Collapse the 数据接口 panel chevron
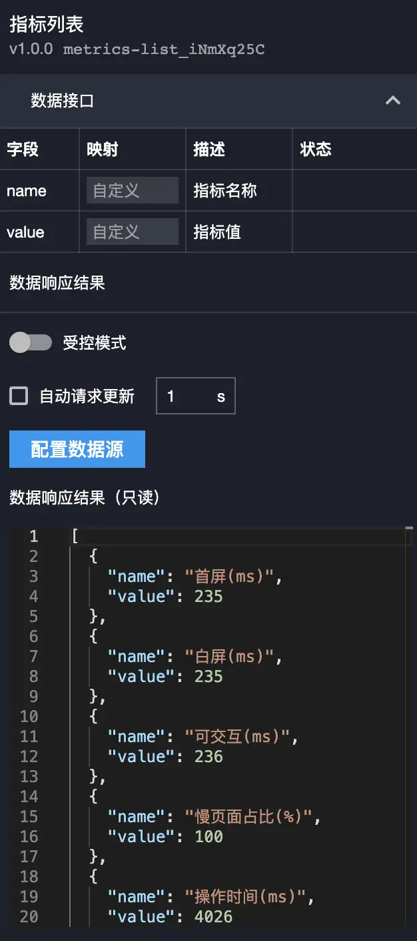417x941 pixels. point(393,101)
